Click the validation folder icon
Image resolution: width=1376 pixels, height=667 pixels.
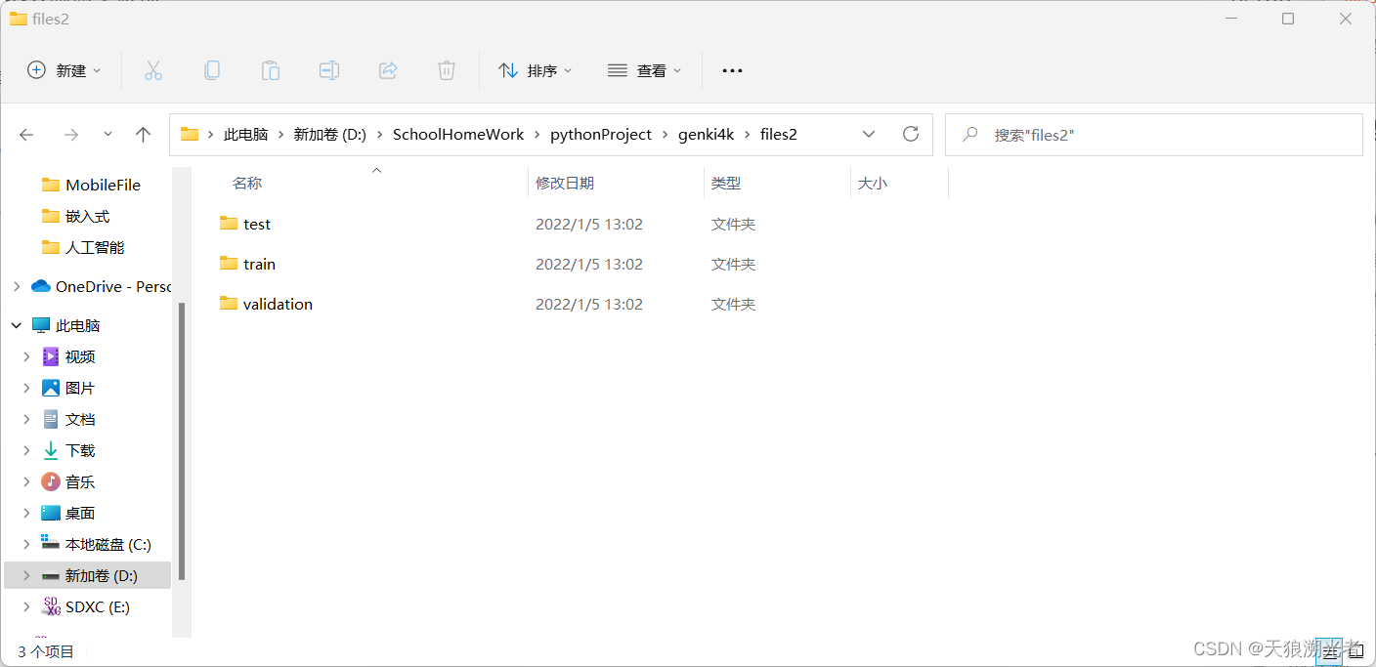coord(229,304)
